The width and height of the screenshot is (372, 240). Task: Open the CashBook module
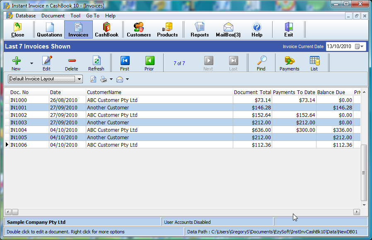click(x=107, y=30)
